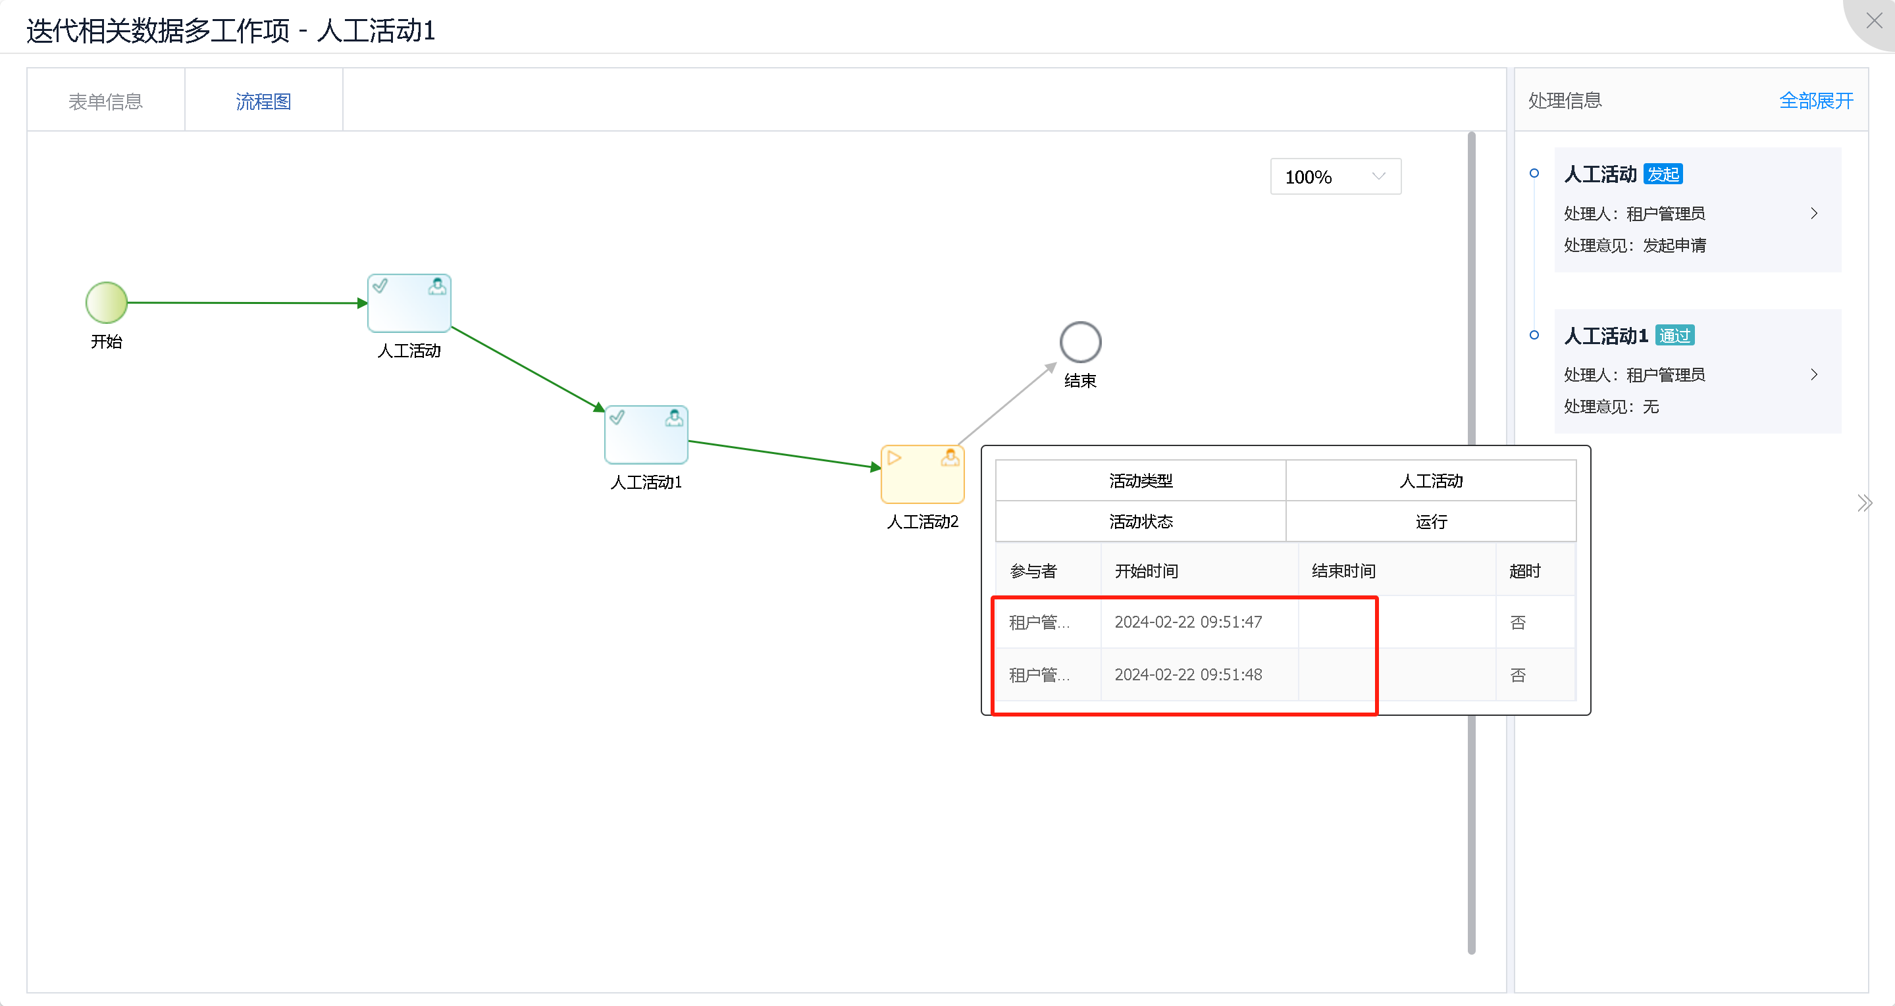
Task: Click the checkmark icon on 人工活动1 node
Action: pos(617,417)
